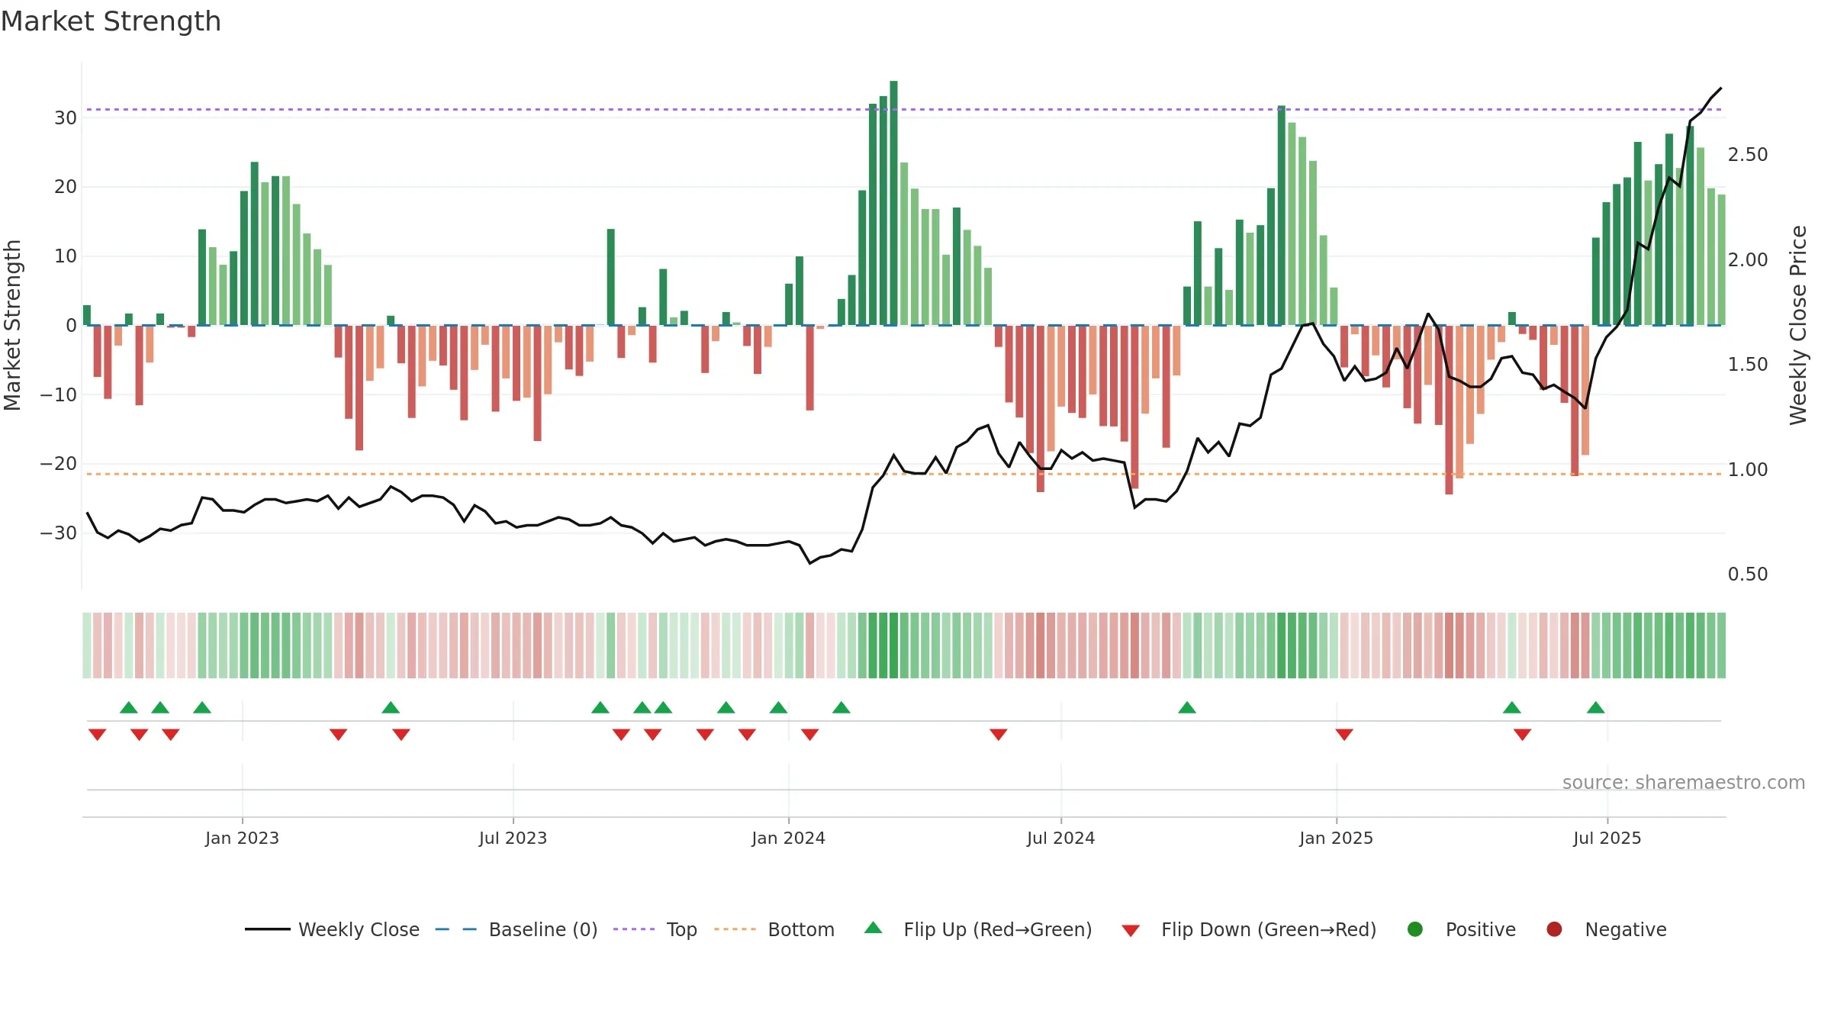Toggle the Baseline (0) legend label

point(543,929)
